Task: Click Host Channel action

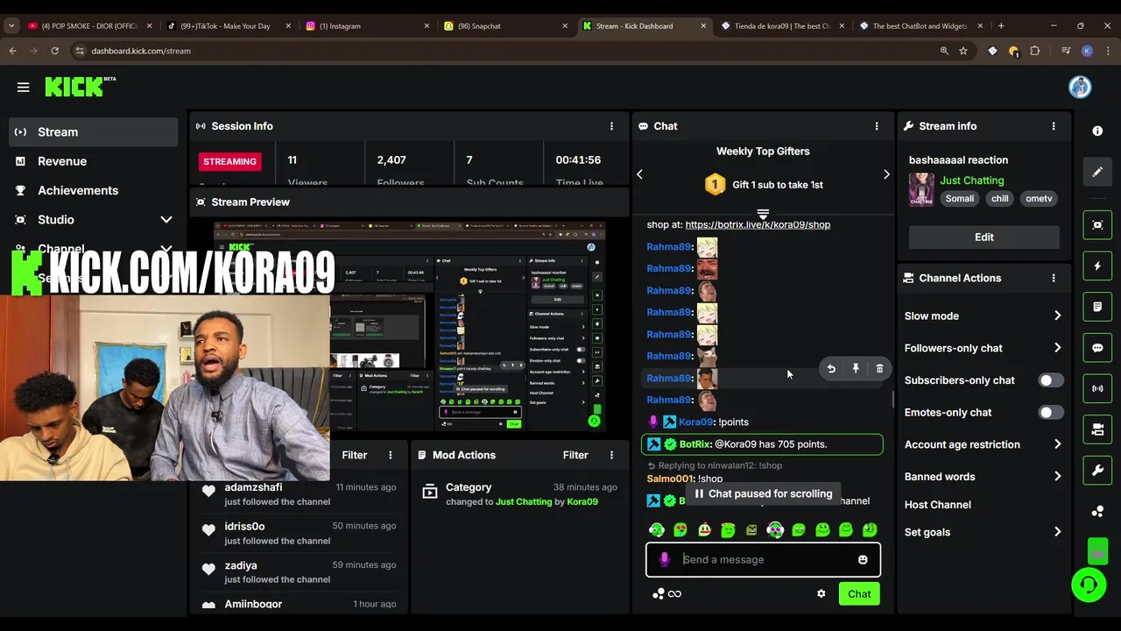Action: [x=938, y=505]
